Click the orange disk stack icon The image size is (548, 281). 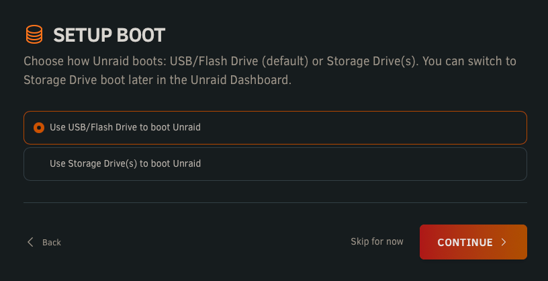[x=34, y=35]
